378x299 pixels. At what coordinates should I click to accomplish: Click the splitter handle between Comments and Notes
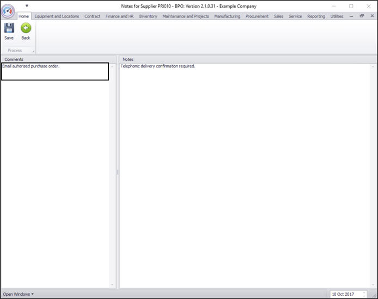(118, 172)
